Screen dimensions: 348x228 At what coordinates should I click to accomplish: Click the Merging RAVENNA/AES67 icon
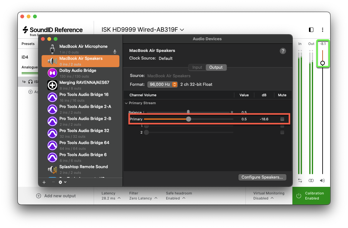[52, 85]
